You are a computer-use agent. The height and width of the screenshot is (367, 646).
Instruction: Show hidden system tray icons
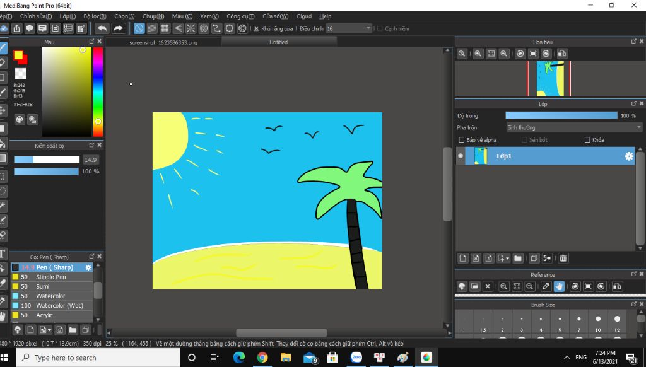click(567, 358)
